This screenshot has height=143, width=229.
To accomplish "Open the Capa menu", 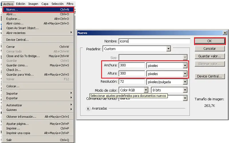I will pos(45,4).
